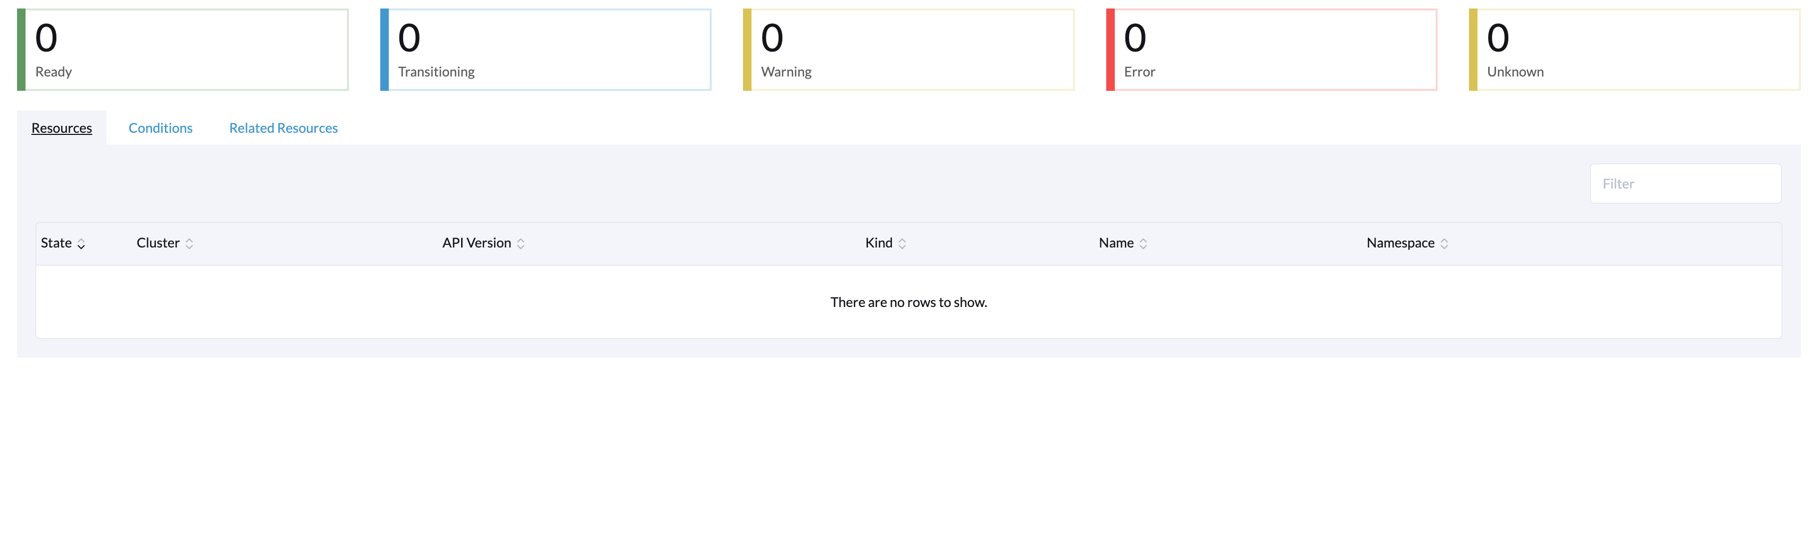Click the State column sort chevron
Viewport: 1820px width, 546px height.
coord(82,243)
